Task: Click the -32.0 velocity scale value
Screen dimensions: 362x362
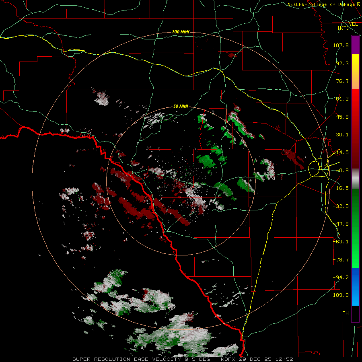Action: tap(341, 206)
